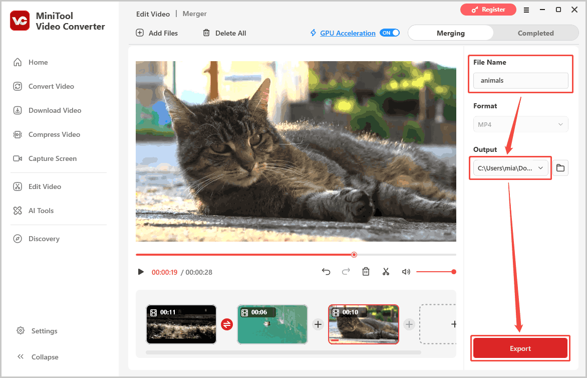
Task: Open the hamburger menu
Action: click(x=526, y=10)
